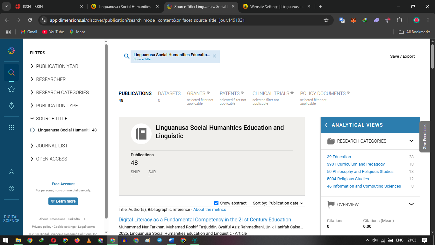The height and width of the screenshot is (245, 435).
Task: Open the Favorites star icon in sidebar
Action: point(11,89)
